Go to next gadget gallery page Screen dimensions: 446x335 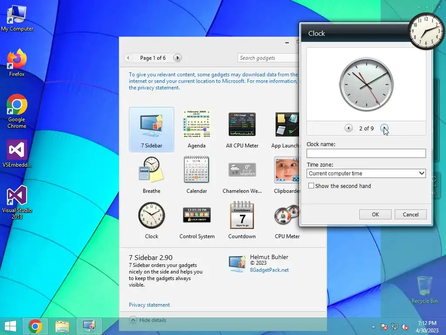(x=177, y=58)
